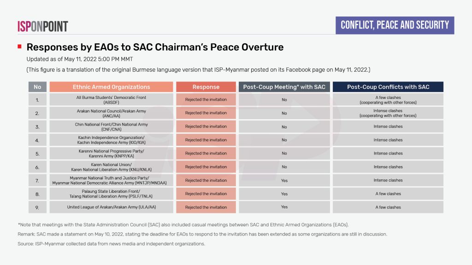
Task: Click the ISP ON POINT logo
Action: (42, 26)
